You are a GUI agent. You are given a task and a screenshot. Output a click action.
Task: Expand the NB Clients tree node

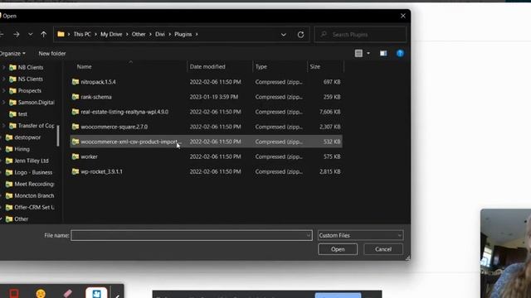click(x=3, y=67)
